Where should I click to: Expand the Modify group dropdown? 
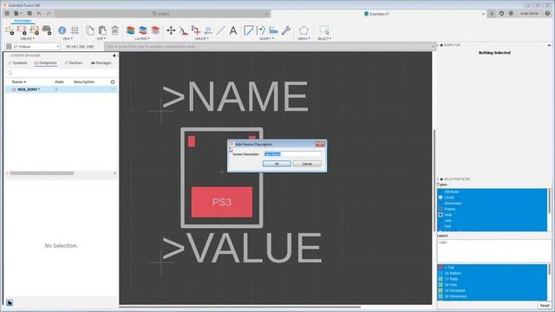click(x=266, y=38)
